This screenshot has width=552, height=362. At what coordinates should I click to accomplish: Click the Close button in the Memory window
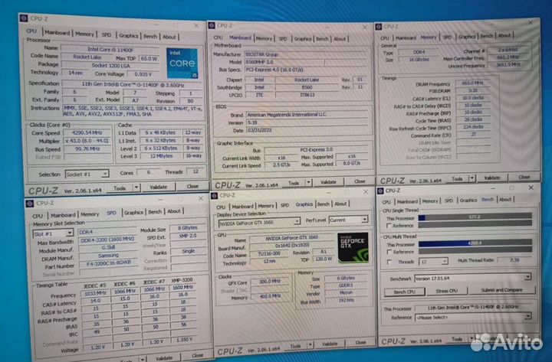524,177
